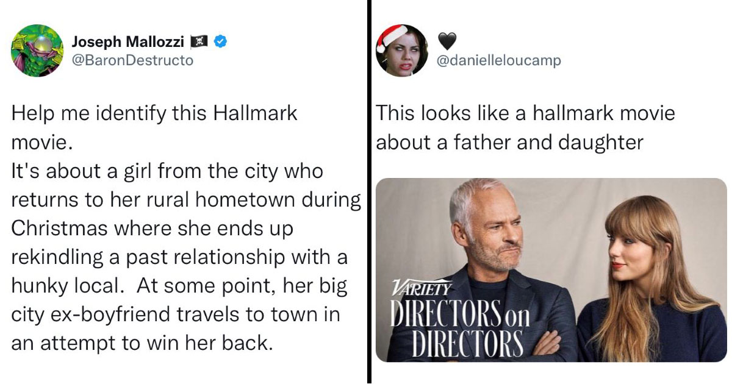Click "This looks like a hallmark movie" text

525,113
